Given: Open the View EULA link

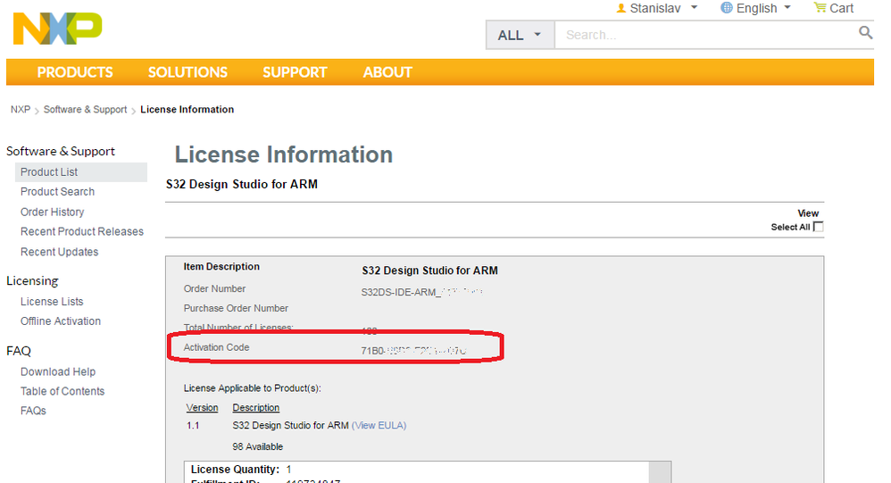Looking at the screenshot, I should click(x=379, y=425).
